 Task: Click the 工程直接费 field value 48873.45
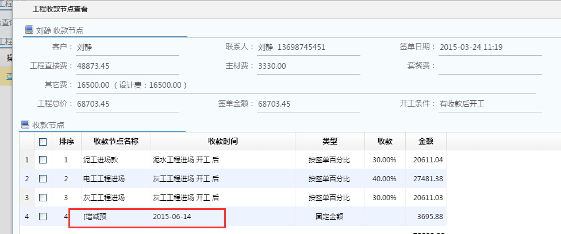(x=128, y=66)
